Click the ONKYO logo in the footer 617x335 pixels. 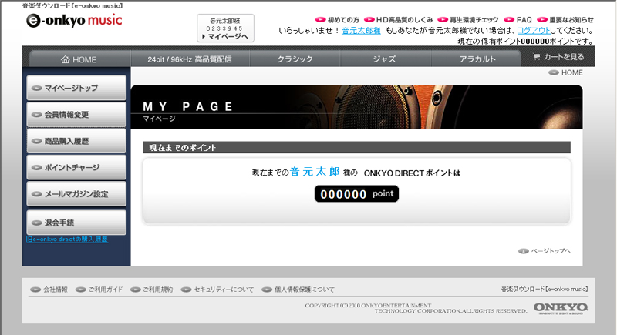[x=561, y=308]
